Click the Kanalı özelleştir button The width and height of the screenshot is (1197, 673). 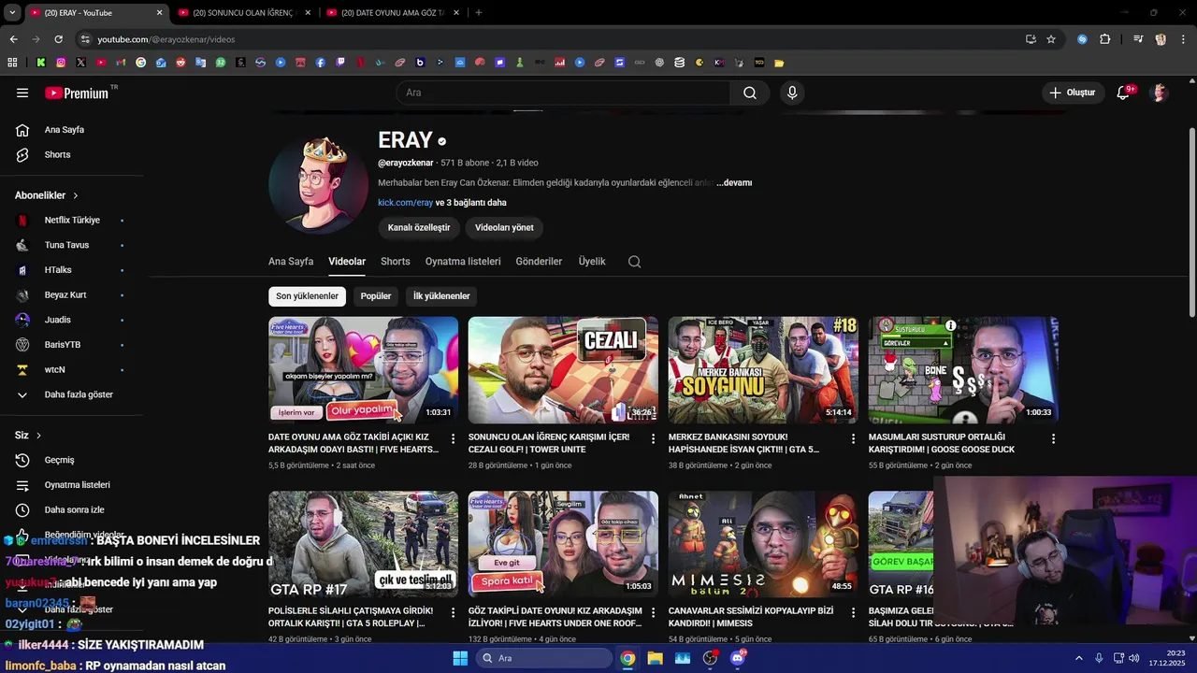(419, 228)
